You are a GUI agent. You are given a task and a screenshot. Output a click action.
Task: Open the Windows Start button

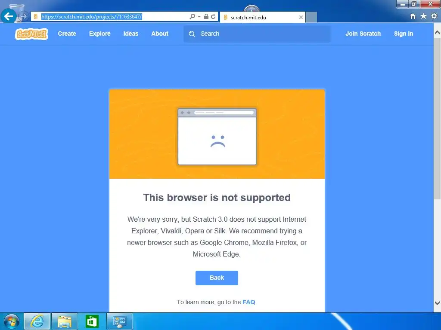coord(11,321)
